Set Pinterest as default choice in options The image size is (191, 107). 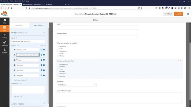coord(12,65)
